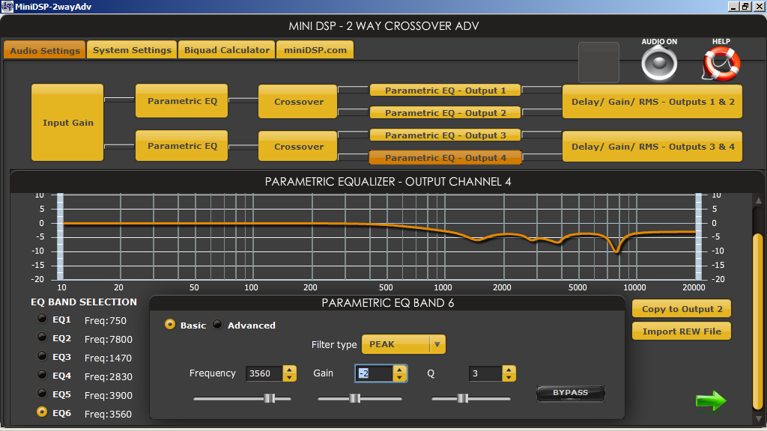Select the EQ4 band radio button
Viewport: 767px width, 431px height.
coord(42,375)
